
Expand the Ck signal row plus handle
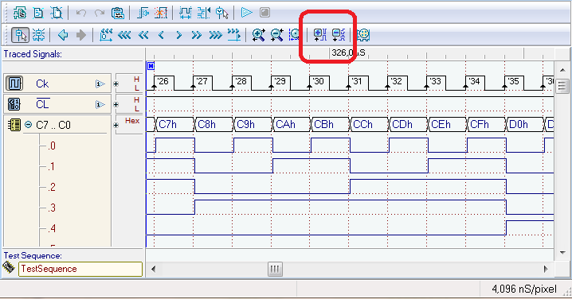click(x=116, y=83)
